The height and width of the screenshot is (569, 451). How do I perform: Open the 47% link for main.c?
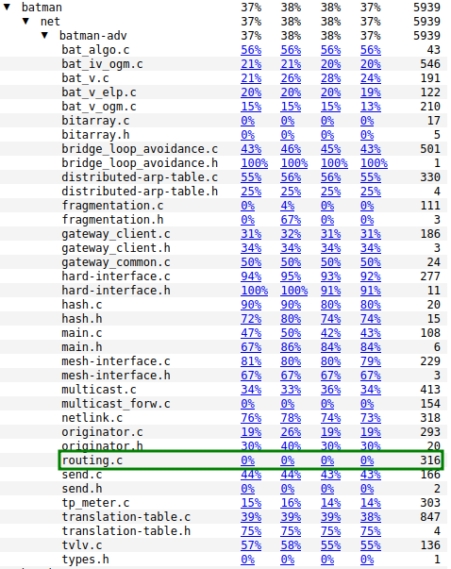tap(251, 333)
